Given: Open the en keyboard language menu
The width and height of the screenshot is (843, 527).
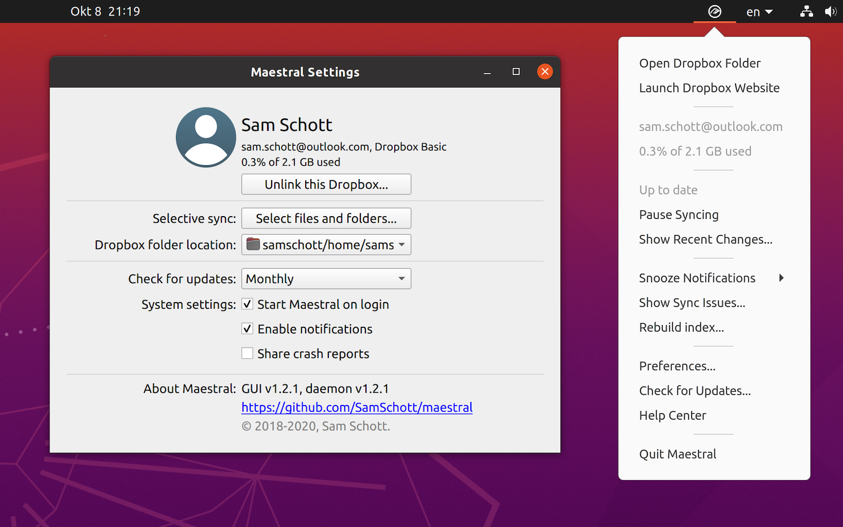Looking at the screenshot, I should pos(759,12).
